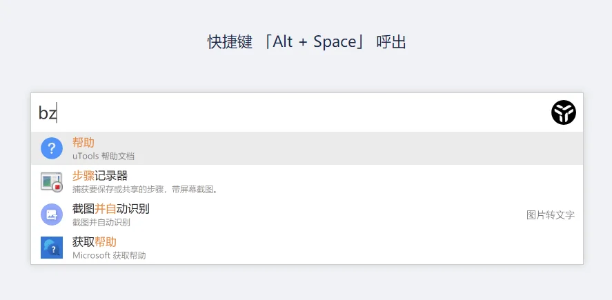Click the purple 截图并自动识别 icon
The image size is (612, 300).
point(52,214)
